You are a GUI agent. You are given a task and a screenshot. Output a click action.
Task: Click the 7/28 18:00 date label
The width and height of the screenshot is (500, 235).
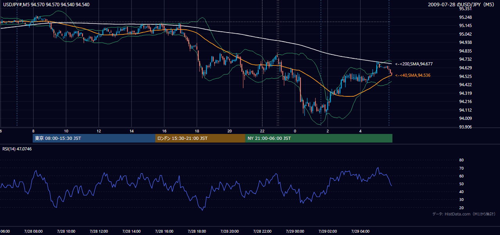pos(197,231)
